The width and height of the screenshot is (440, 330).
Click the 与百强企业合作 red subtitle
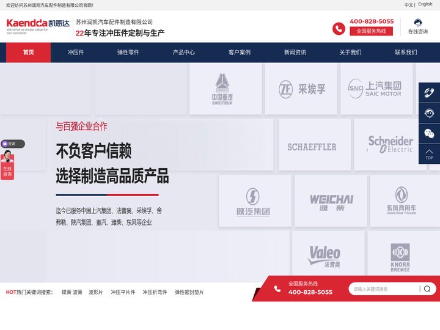pyautogui.click(x=81, y=127)
